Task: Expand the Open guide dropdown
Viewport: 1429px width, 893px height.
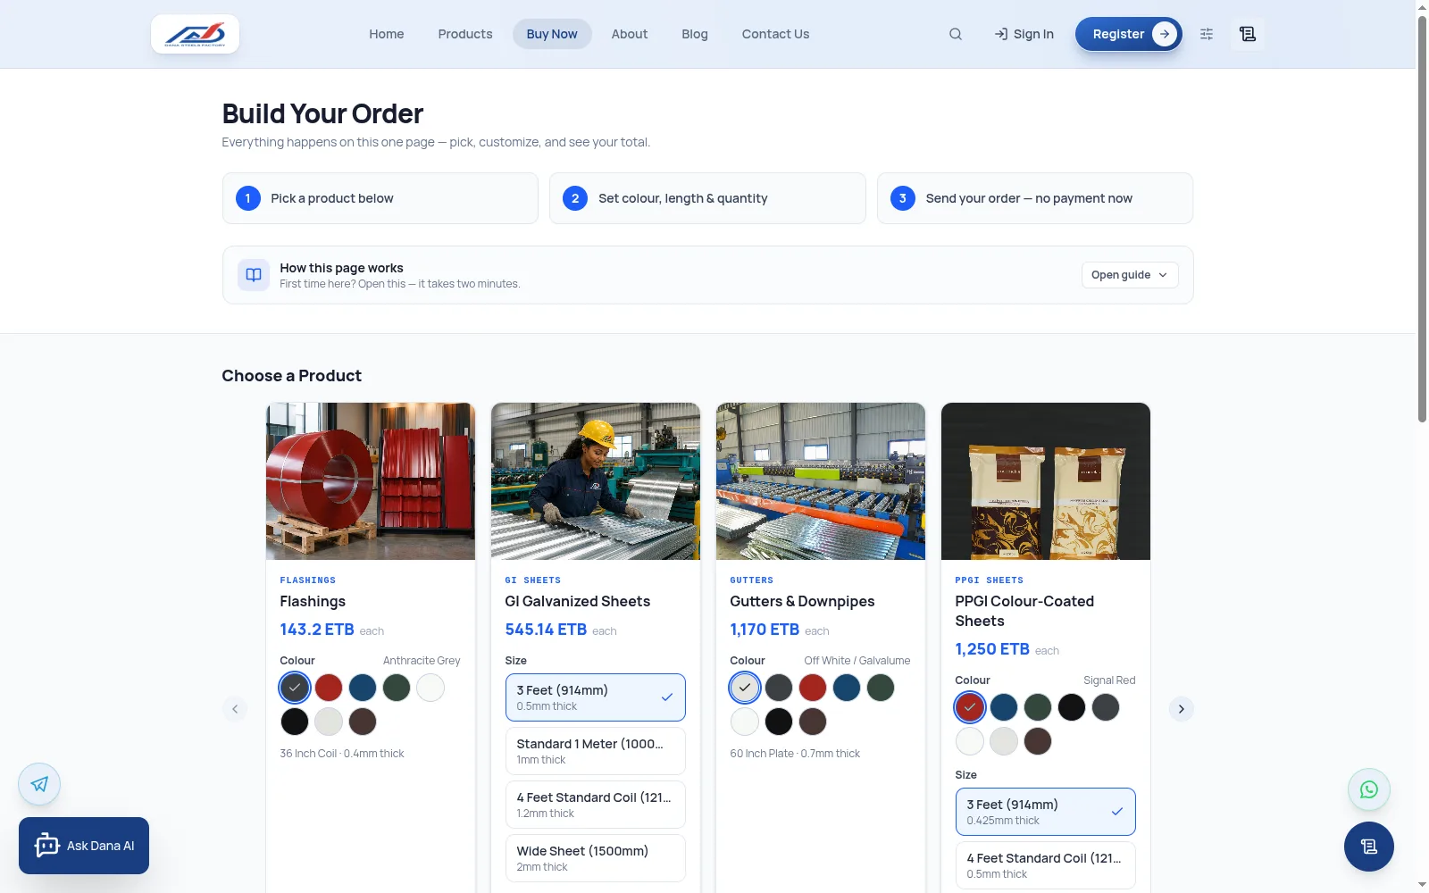Action: 1130,275
